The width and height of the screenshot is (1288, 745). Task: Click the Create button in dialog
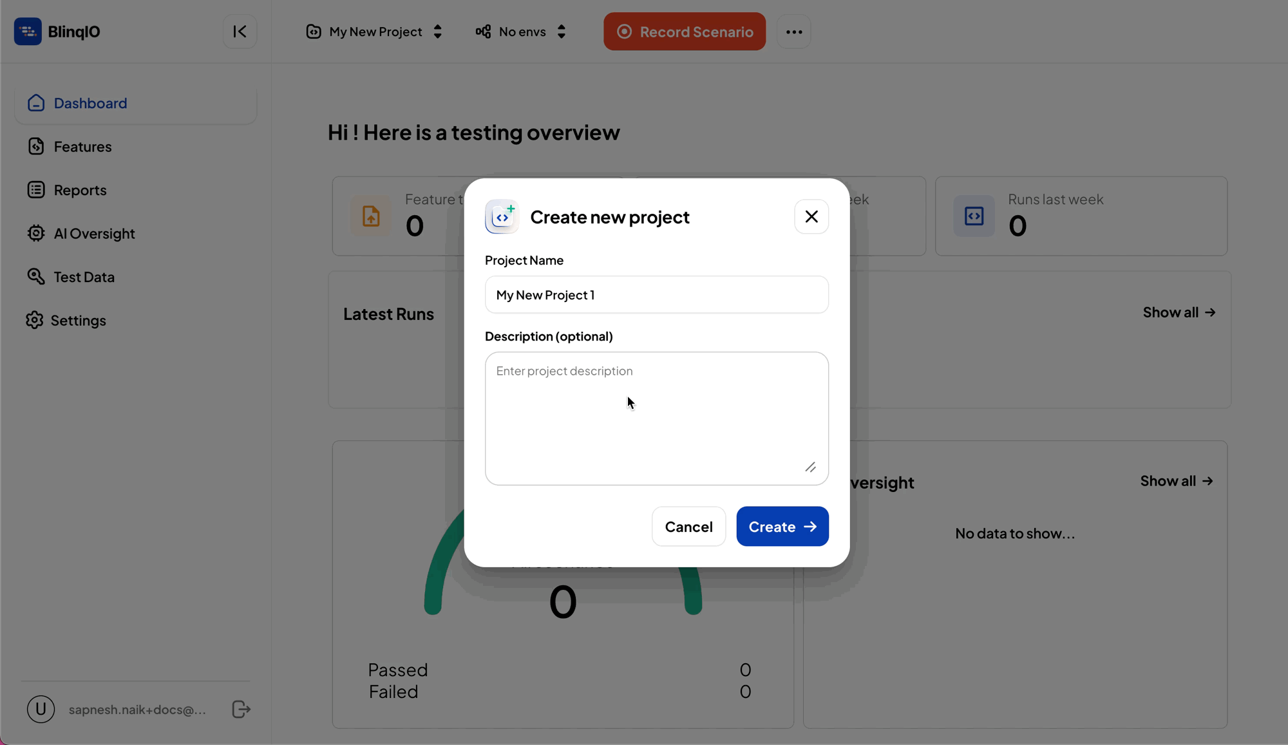[x=782, y=527]
